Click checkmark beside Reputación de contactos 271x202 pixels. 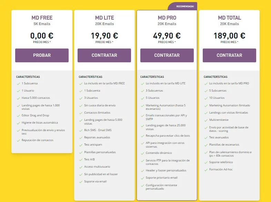(x=18, y=140)
